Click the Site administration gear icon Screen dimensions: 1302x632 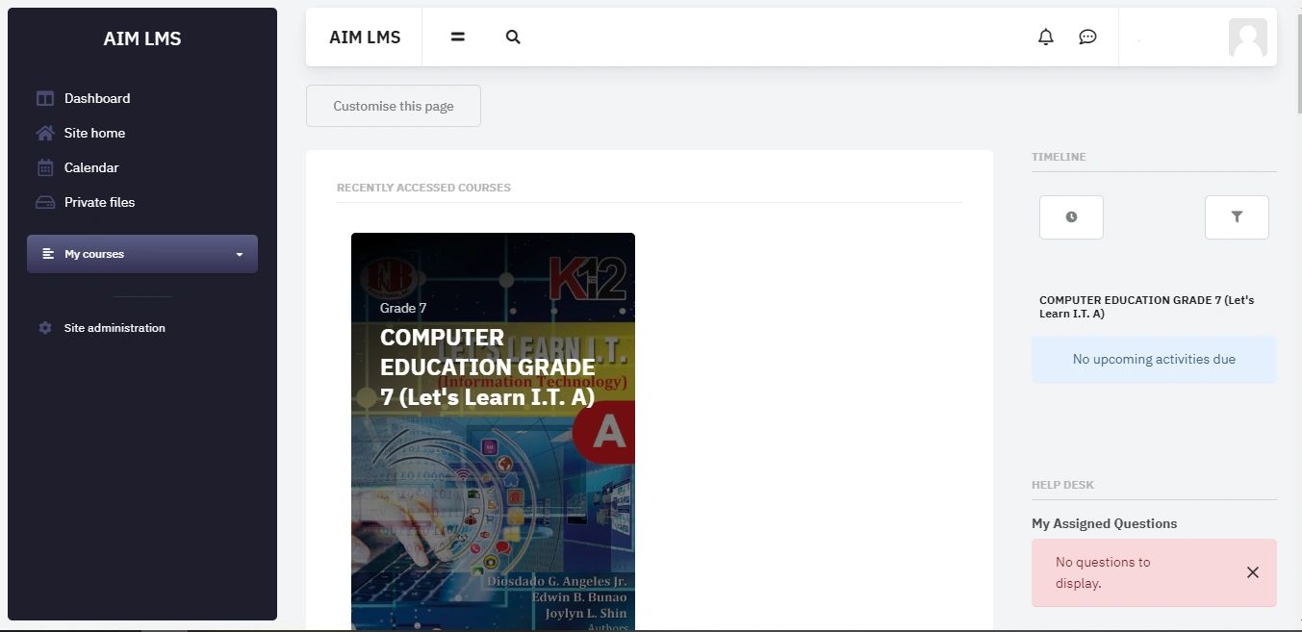[44, 328]
